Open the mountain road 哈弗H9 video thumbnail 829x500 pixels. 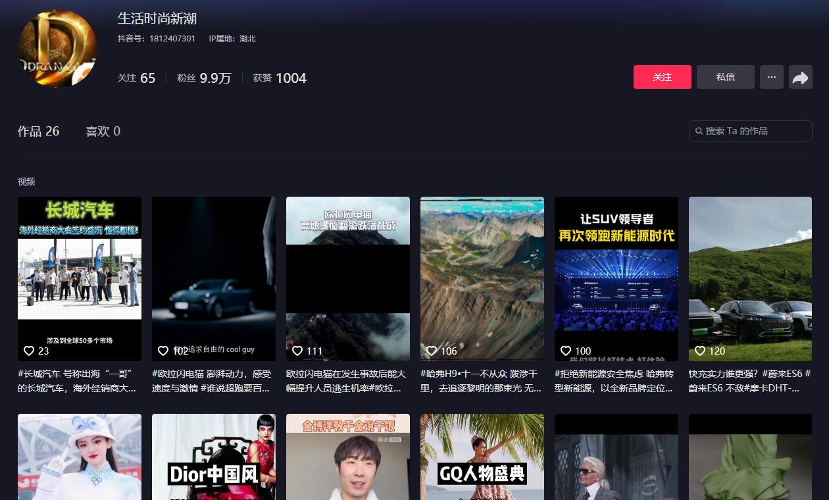[482, 279]
